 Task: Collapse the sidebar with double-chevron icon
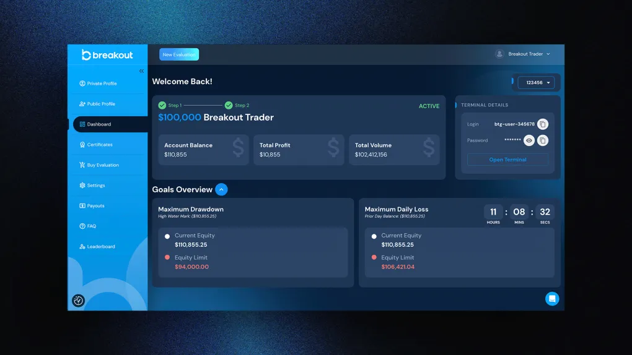[141, 71]
